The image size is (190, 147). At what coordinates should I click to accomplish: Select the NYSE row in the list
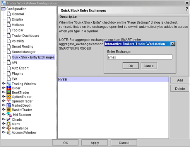click(x=113, y=79)
